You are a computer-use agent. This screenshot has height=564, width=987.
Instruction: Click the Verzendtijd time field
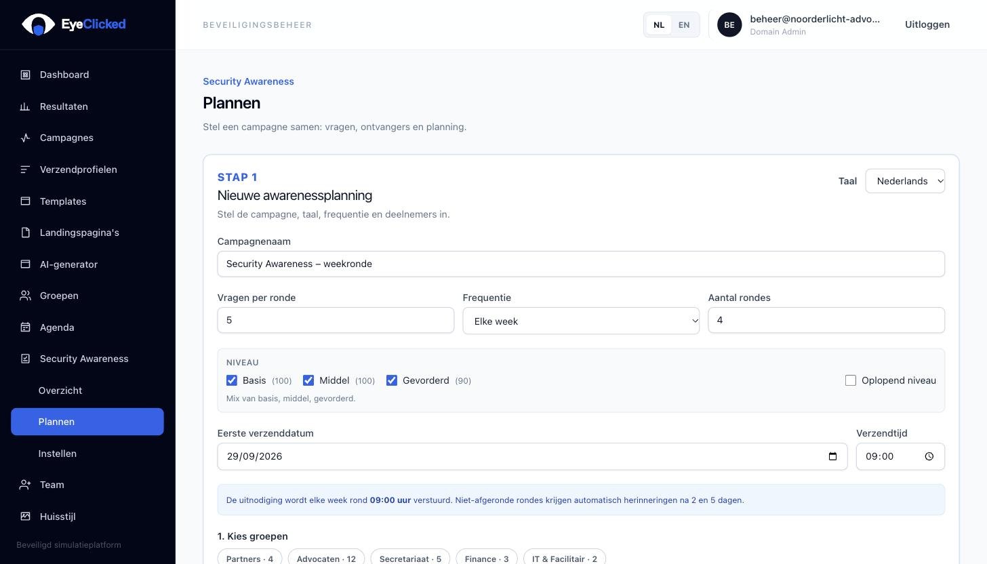(x=900, y=456)
